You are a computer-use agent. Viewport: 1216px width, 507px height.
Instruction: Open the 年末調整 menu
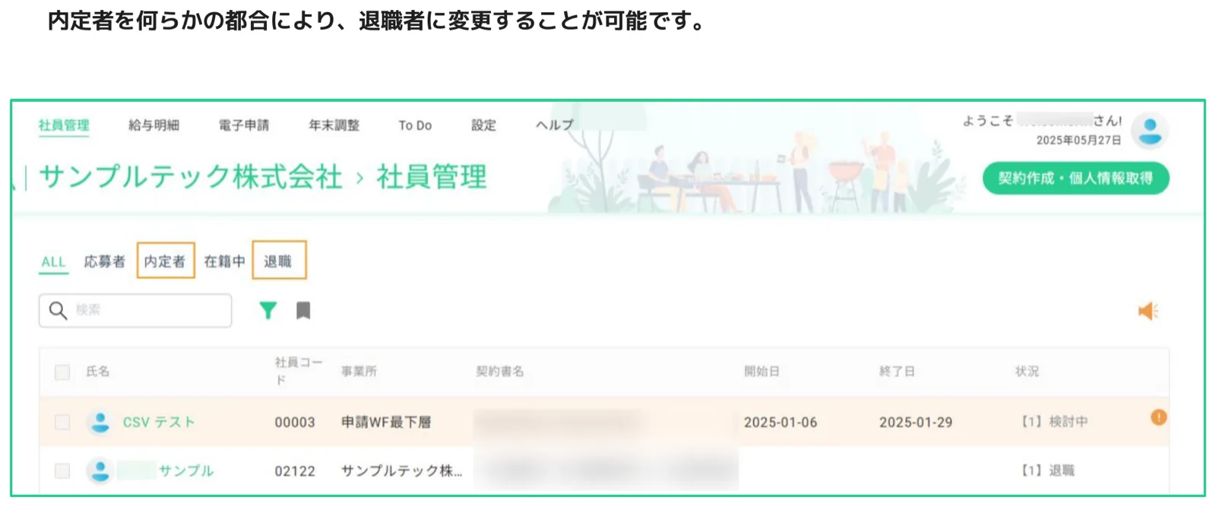(x=334, y=125)
